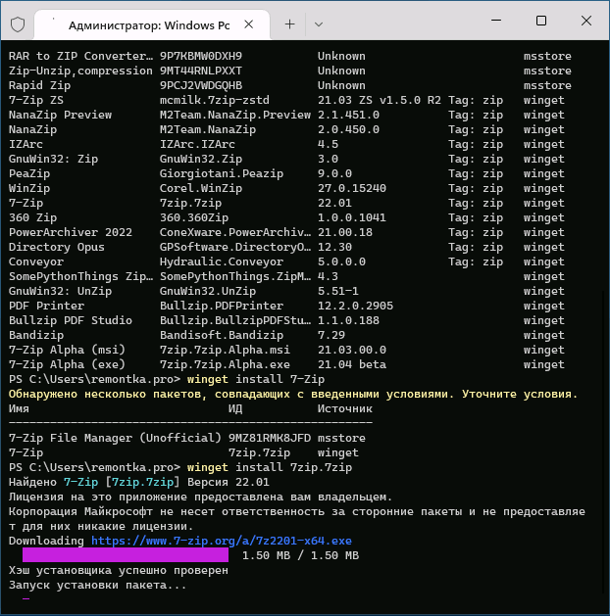Click 'RAR to ZIP Converter…' name
610x616 pixels.
80,56
